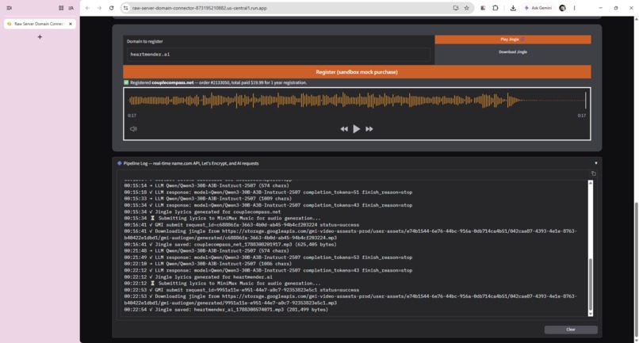
Task: Click the site information icon in address bar
Action: [125, 8]
